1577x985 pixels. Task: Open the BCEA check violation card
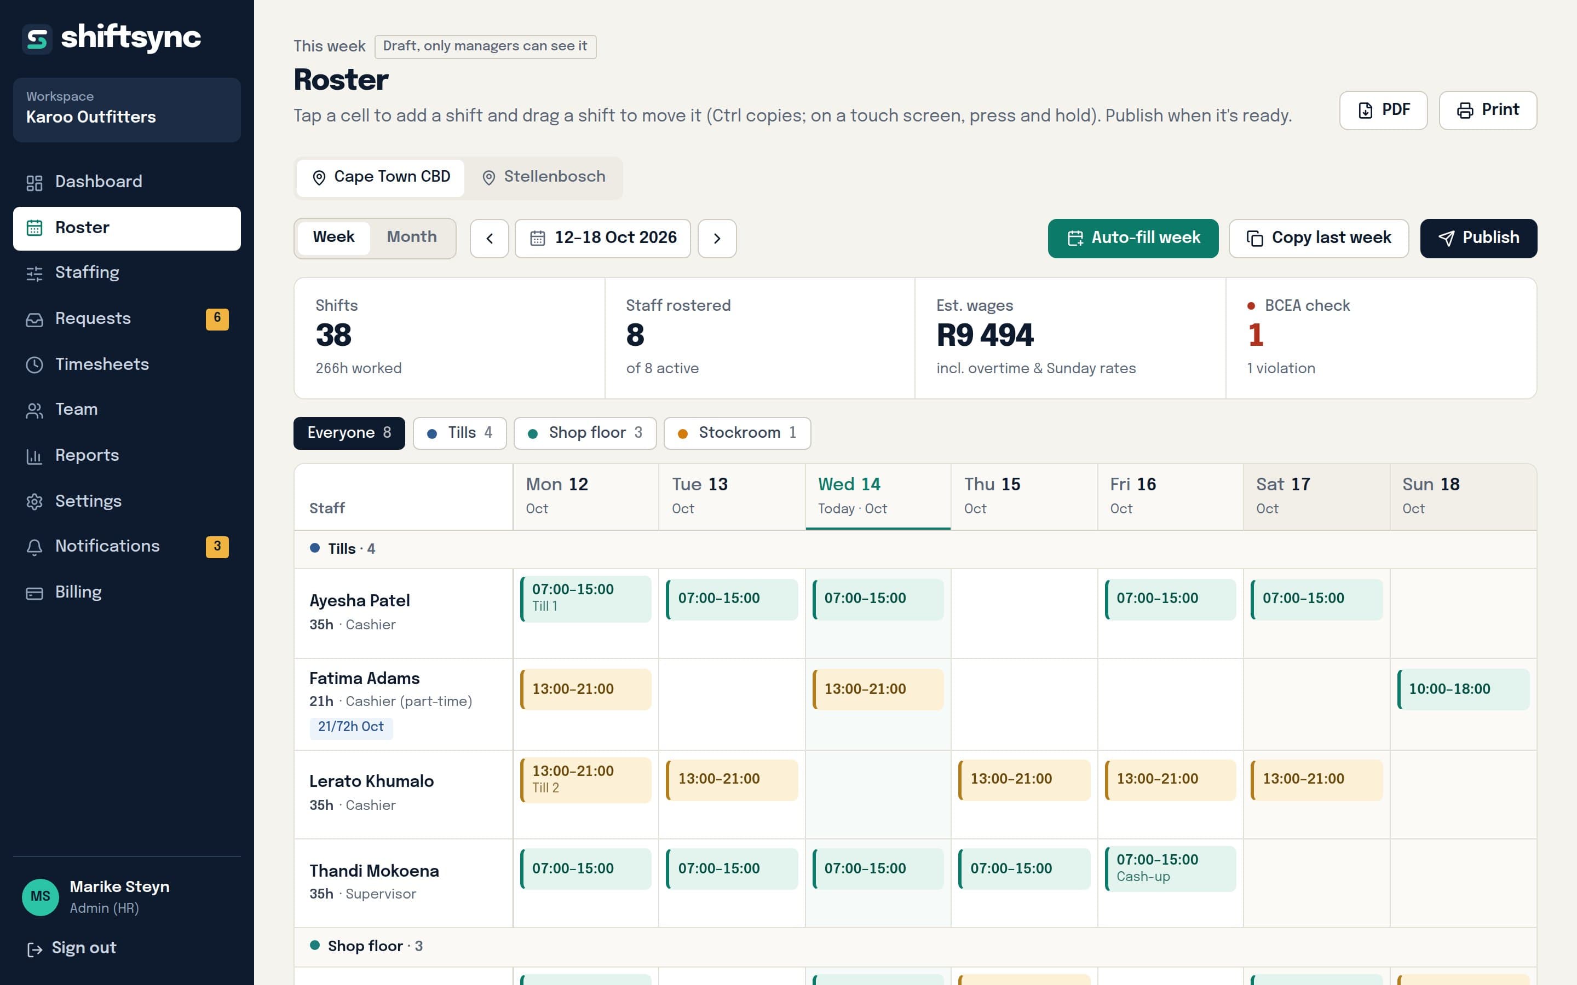pyautogui.click(x=1381, y=338)
